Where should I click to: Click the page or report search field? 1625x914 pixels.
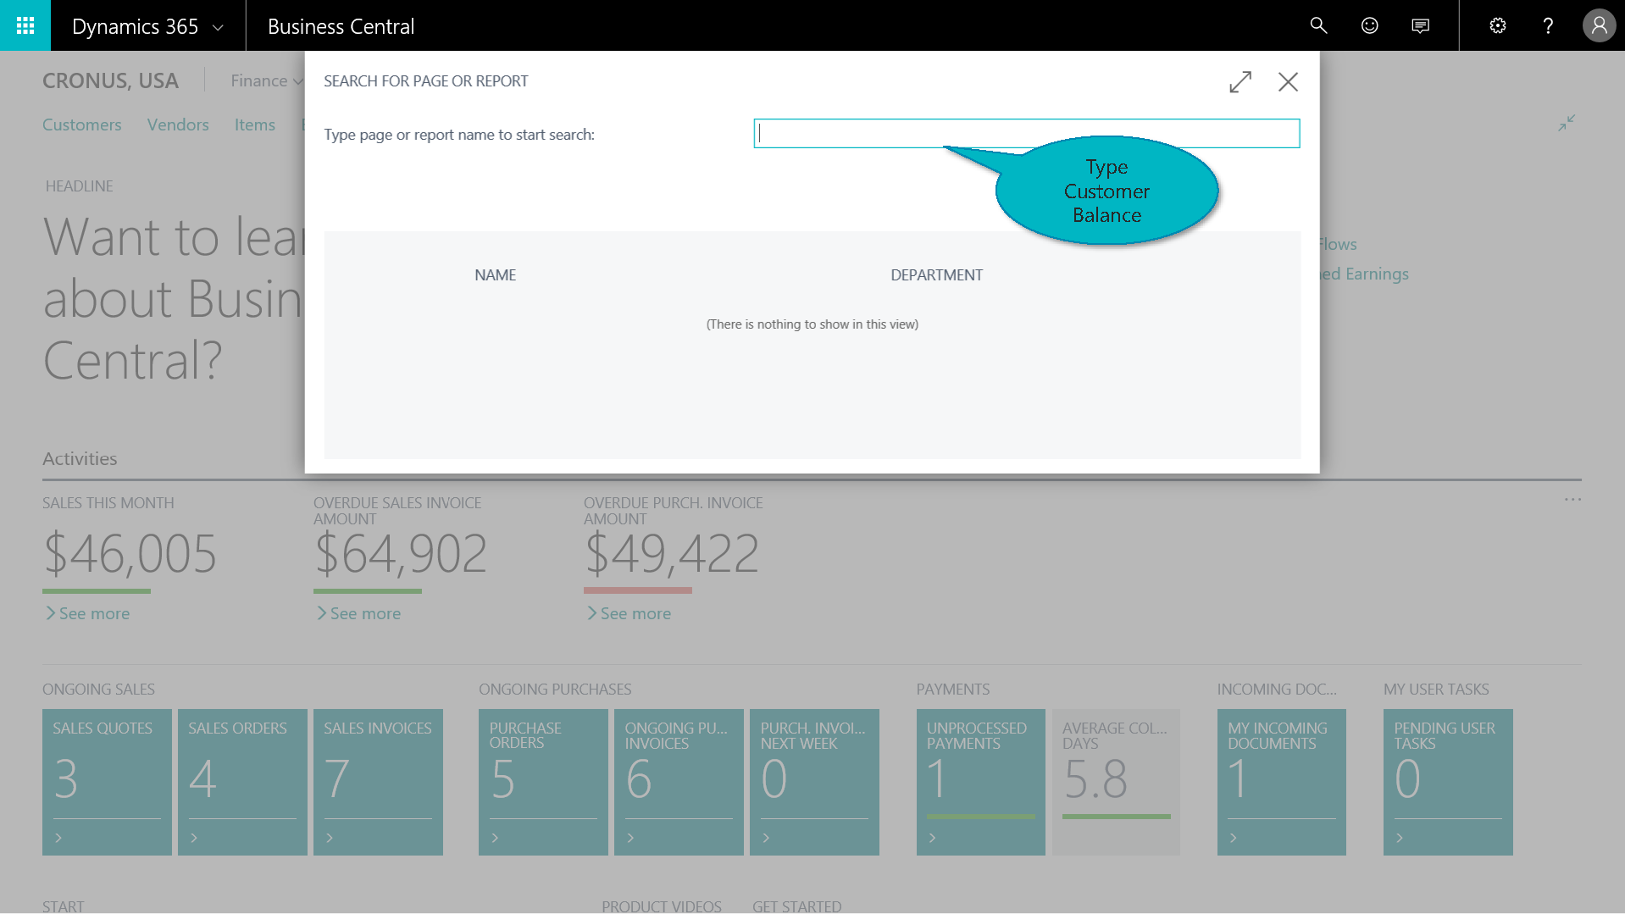click(x=1025, y=134)
